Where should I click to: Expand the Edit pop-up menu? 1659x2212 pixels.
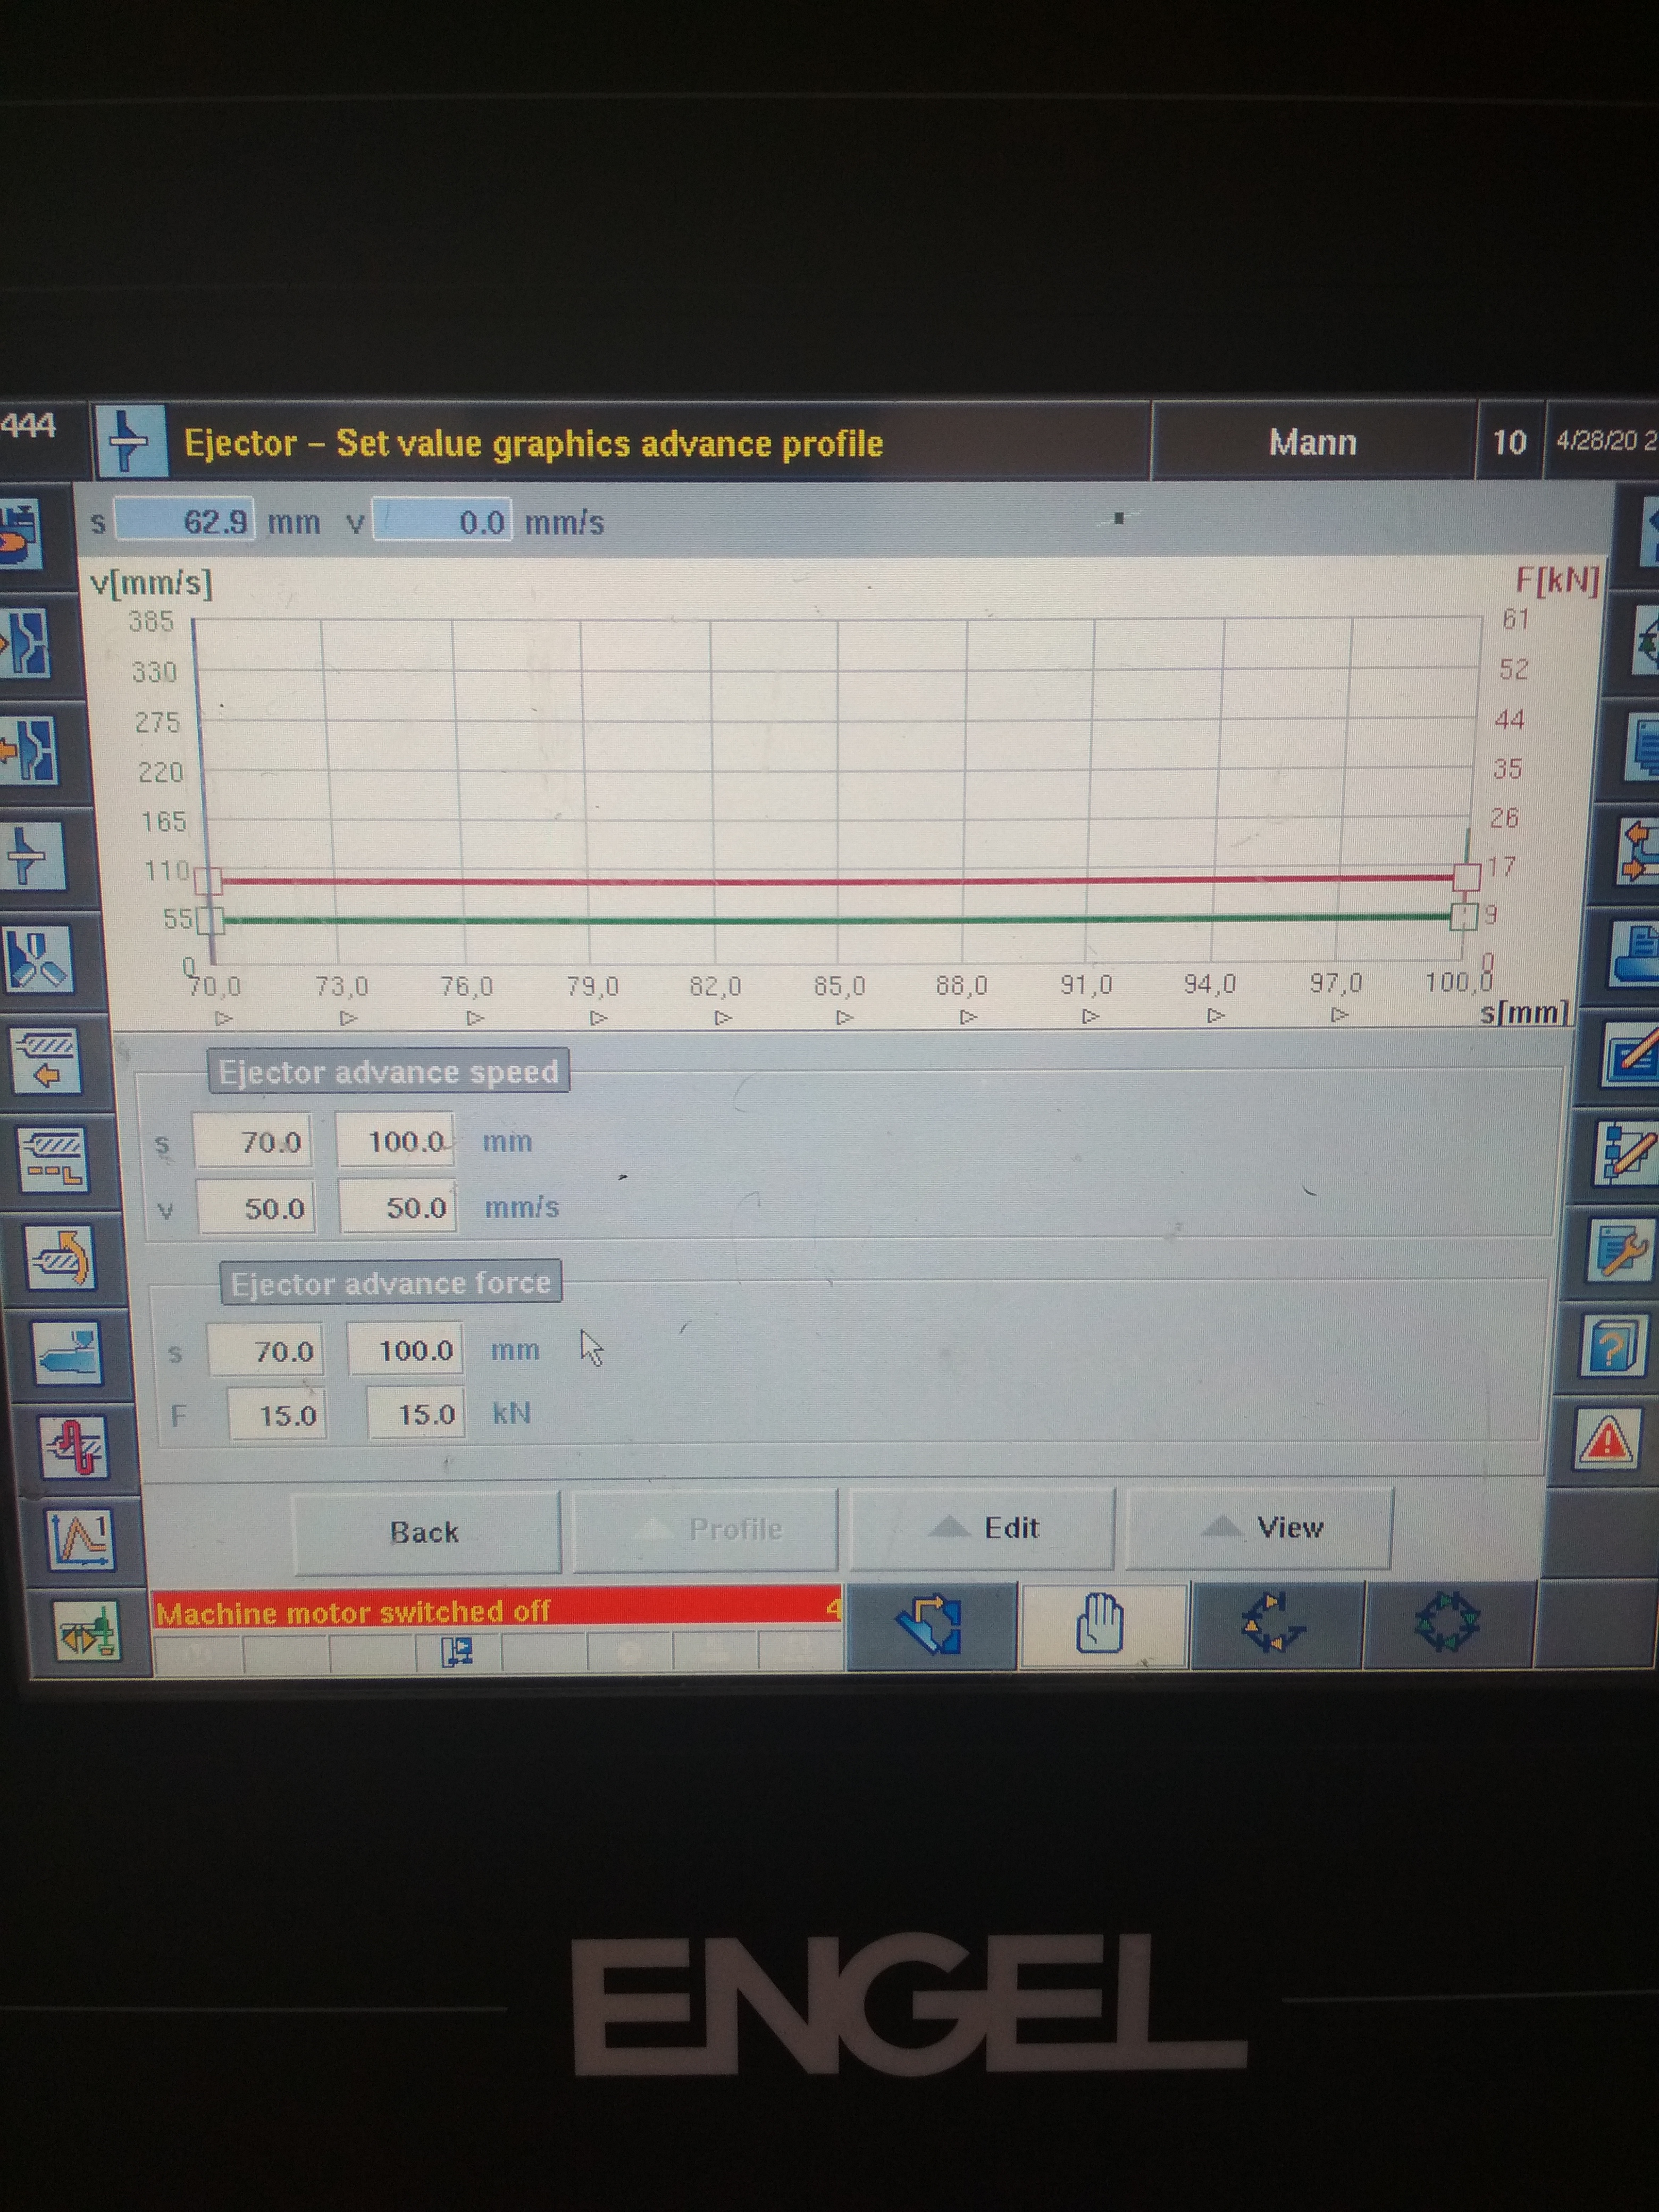pos(982,1529)
